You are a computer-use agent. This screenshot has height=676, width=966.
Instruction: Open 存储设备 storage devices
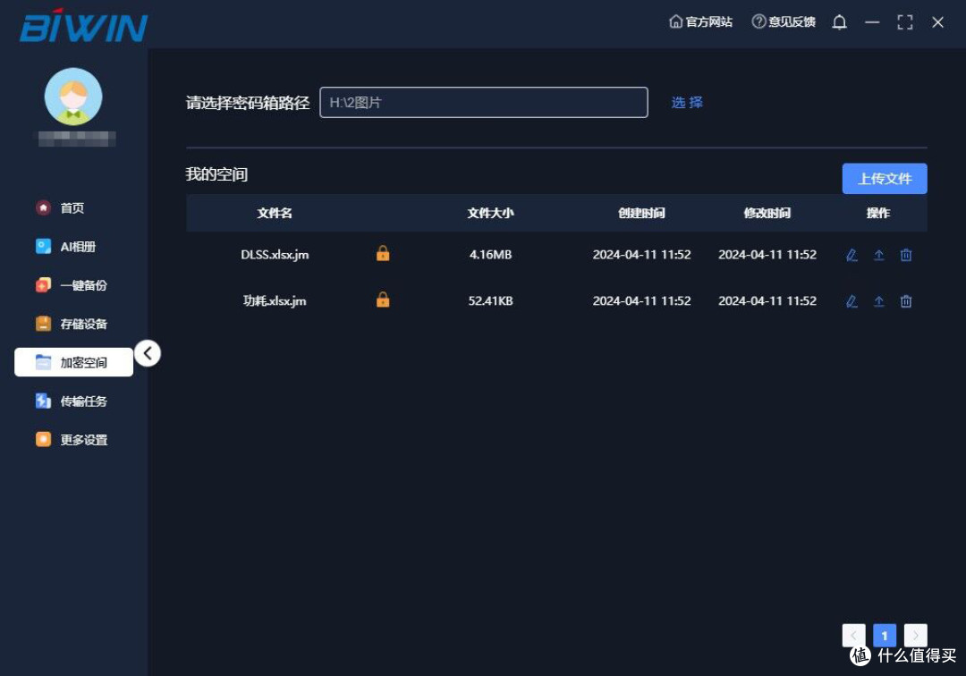(x=71, y=324)
